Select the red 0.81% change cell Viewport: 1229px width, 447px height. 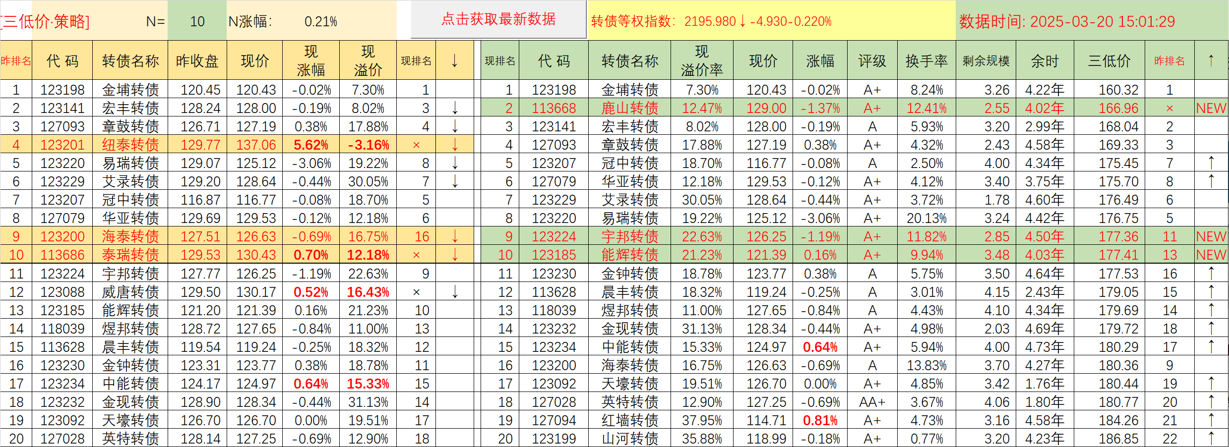[820, 420]
